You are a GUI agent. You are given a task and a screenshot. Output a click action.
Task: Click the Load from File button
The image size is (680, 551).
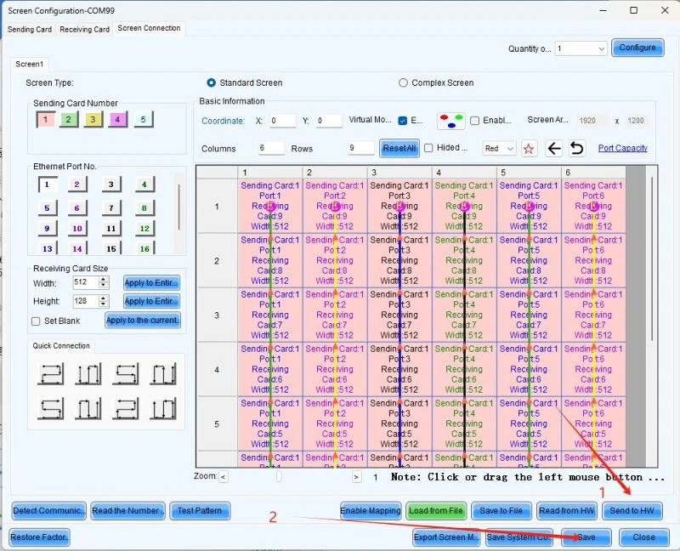tap(436, 511)
